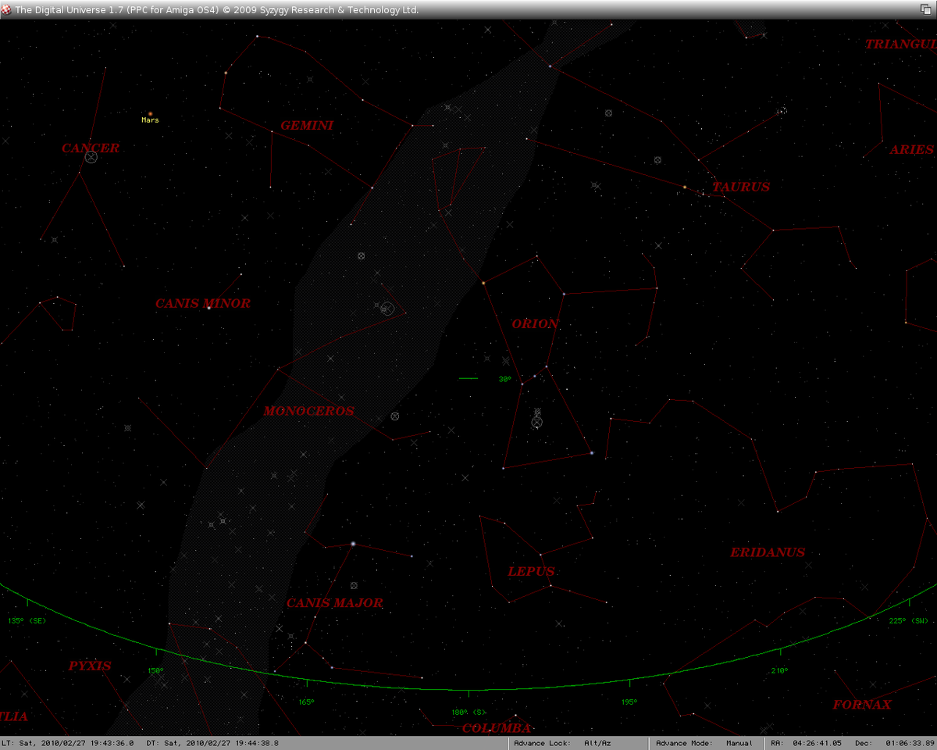Click the Pleiades cluster marker right of Taurus
The image size is (937, 750).
coord(782,111)
